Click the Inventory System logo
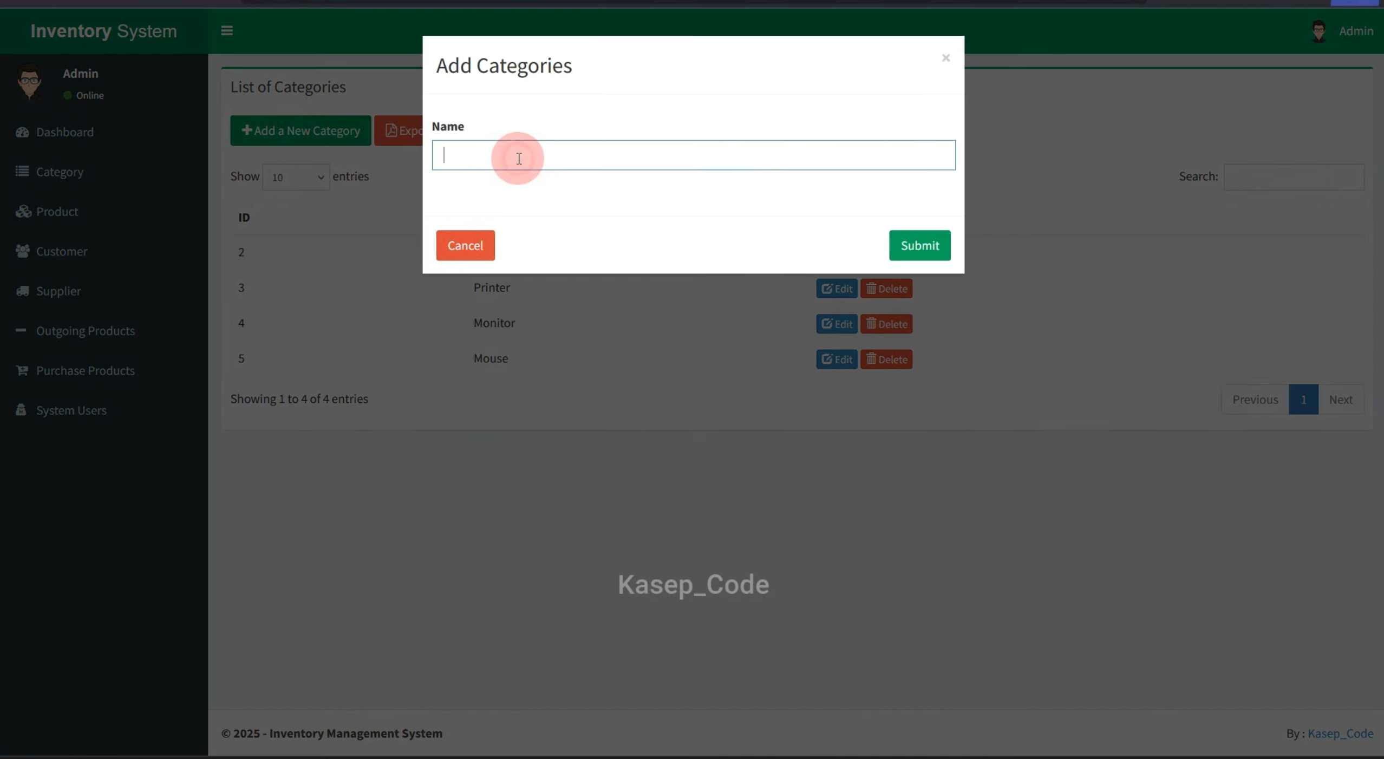Screen dimensions: 1384x759 pyautogui.click(x=103, y=31)
